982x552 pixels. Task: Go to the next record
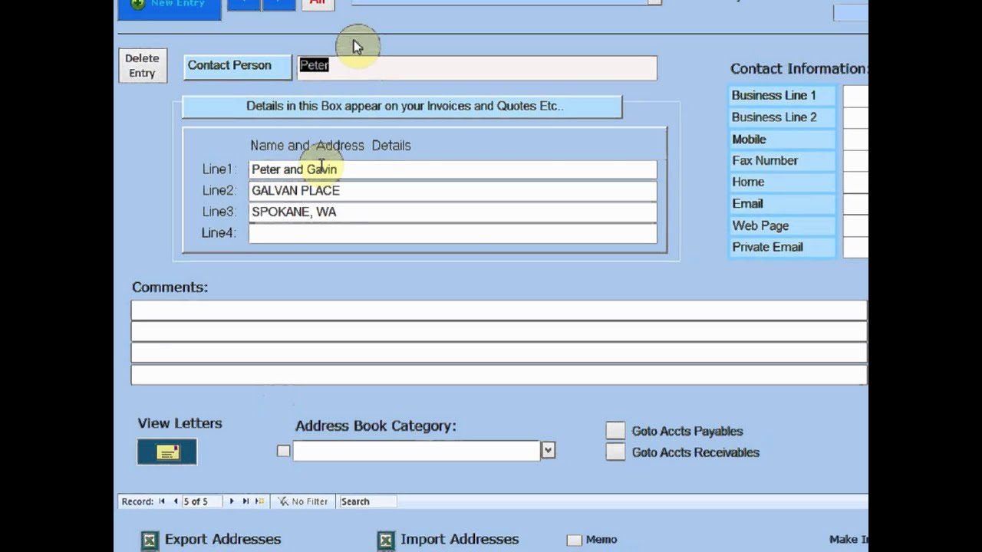[232, 501]
